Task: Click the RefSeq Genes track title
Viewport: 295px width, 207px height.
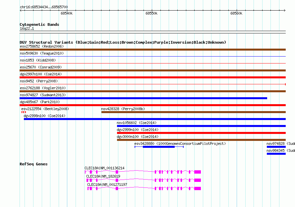Action: tap(33, 164)
